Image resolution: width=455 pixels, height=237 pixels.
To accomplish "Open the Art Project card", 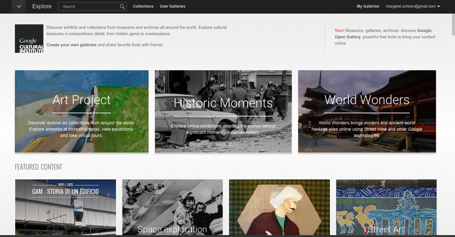I will [x=82, y=111].
